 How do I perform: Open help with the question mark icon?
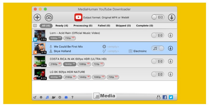tap(72, 97)
